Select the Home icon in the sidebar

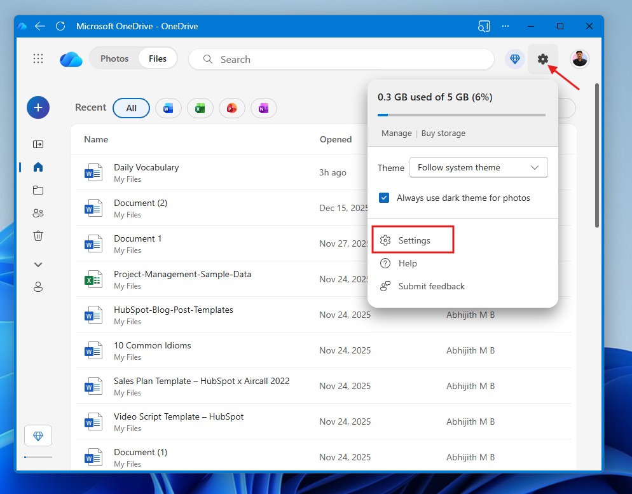(x=38, y=167)
